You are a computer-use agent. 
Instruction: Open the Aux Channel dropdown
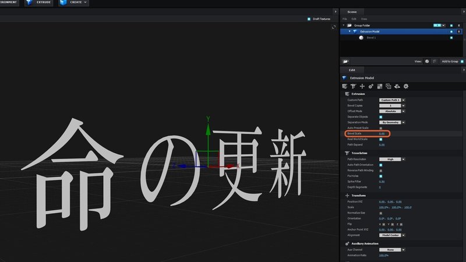pos(392,250)
